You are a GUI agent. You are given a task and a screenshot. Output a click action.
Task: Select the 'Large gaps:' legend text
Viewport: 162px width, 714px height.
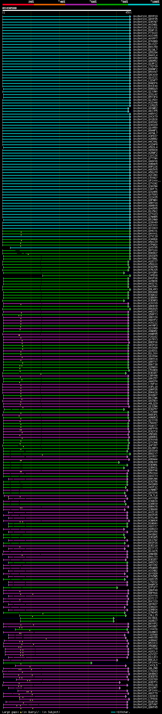pos(11,712)
